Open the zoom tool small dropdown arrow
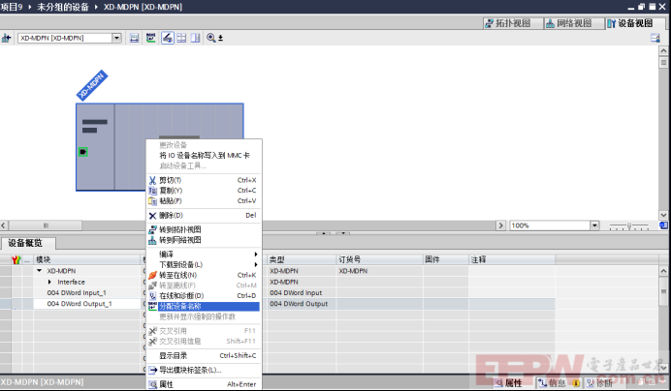The height and width of the screenshot is (391, 671). (x=221, y=38)
